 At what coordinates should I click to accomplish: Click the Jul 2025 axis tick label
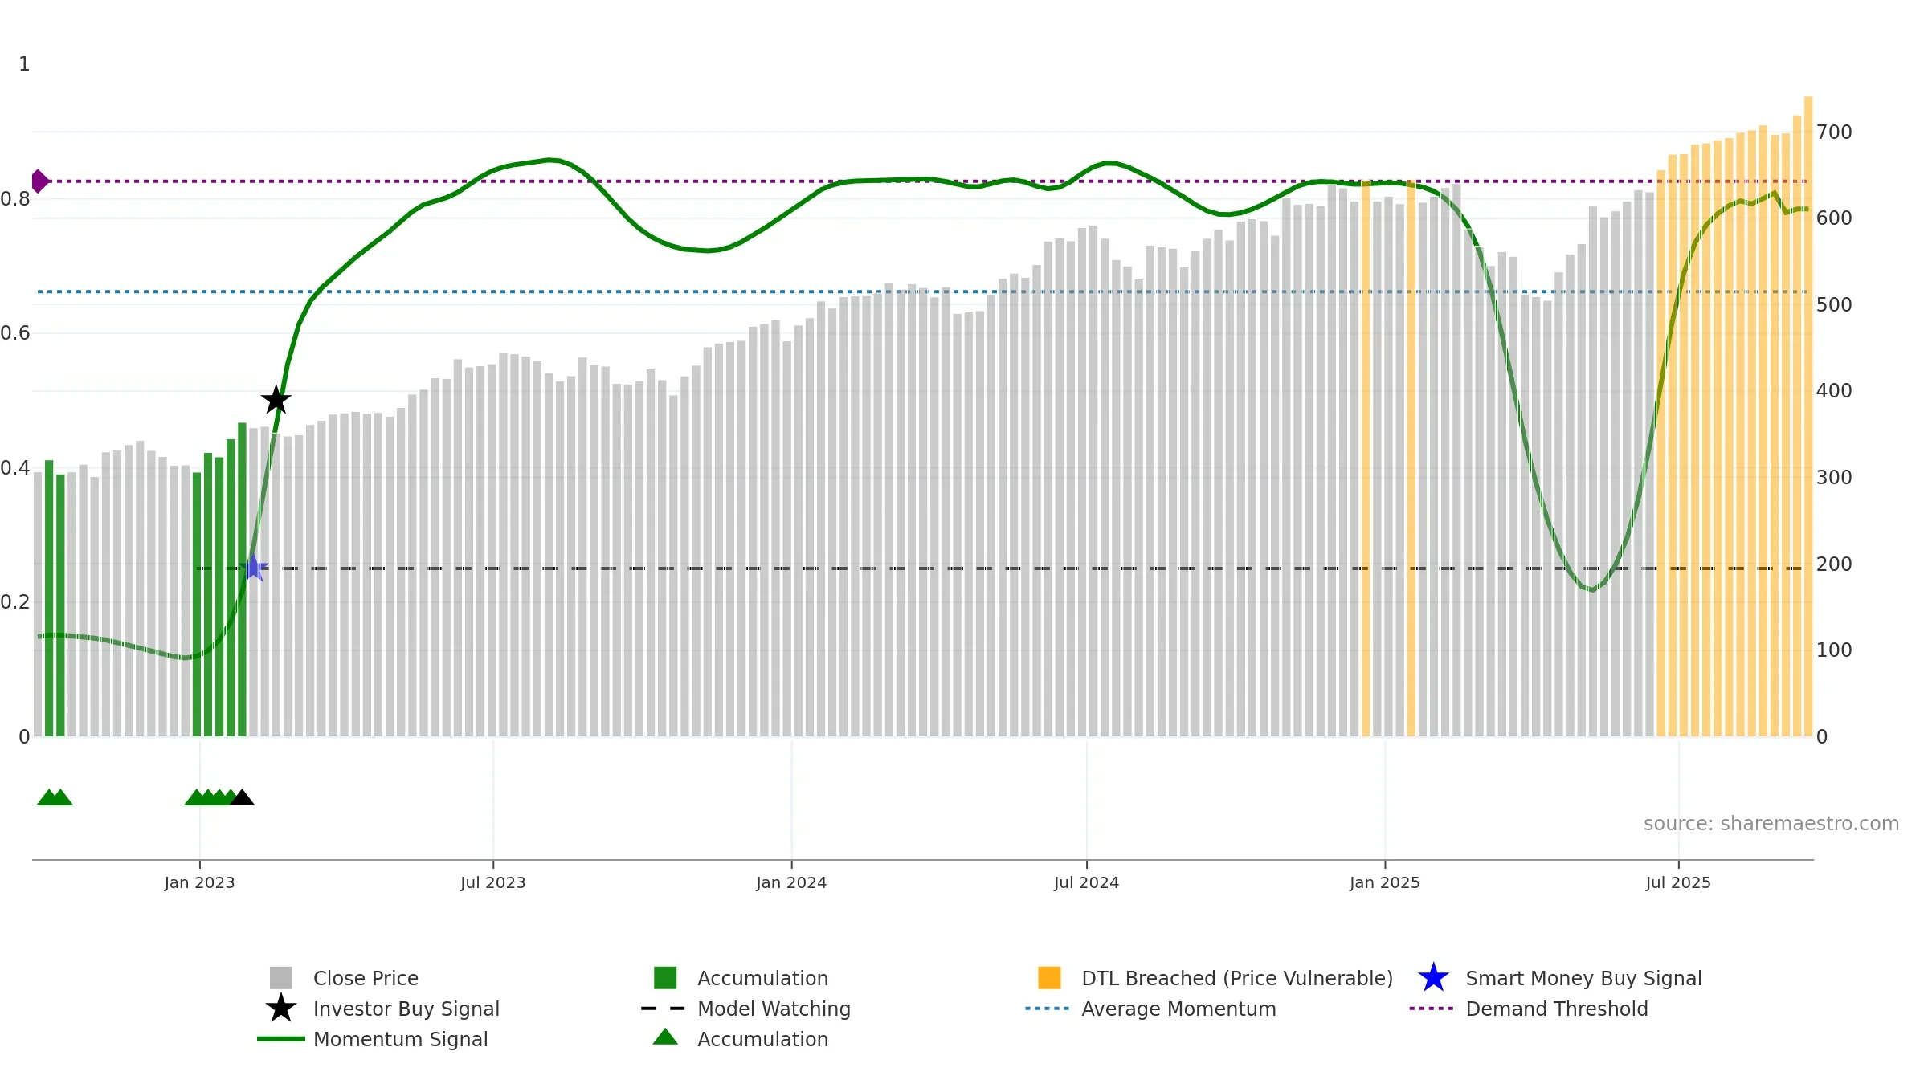[1678, 882]
